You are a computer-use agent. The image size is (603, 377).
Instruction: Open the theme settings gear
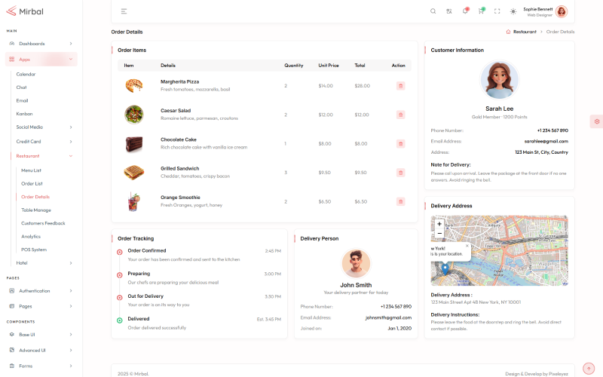[x=596, y=121]
